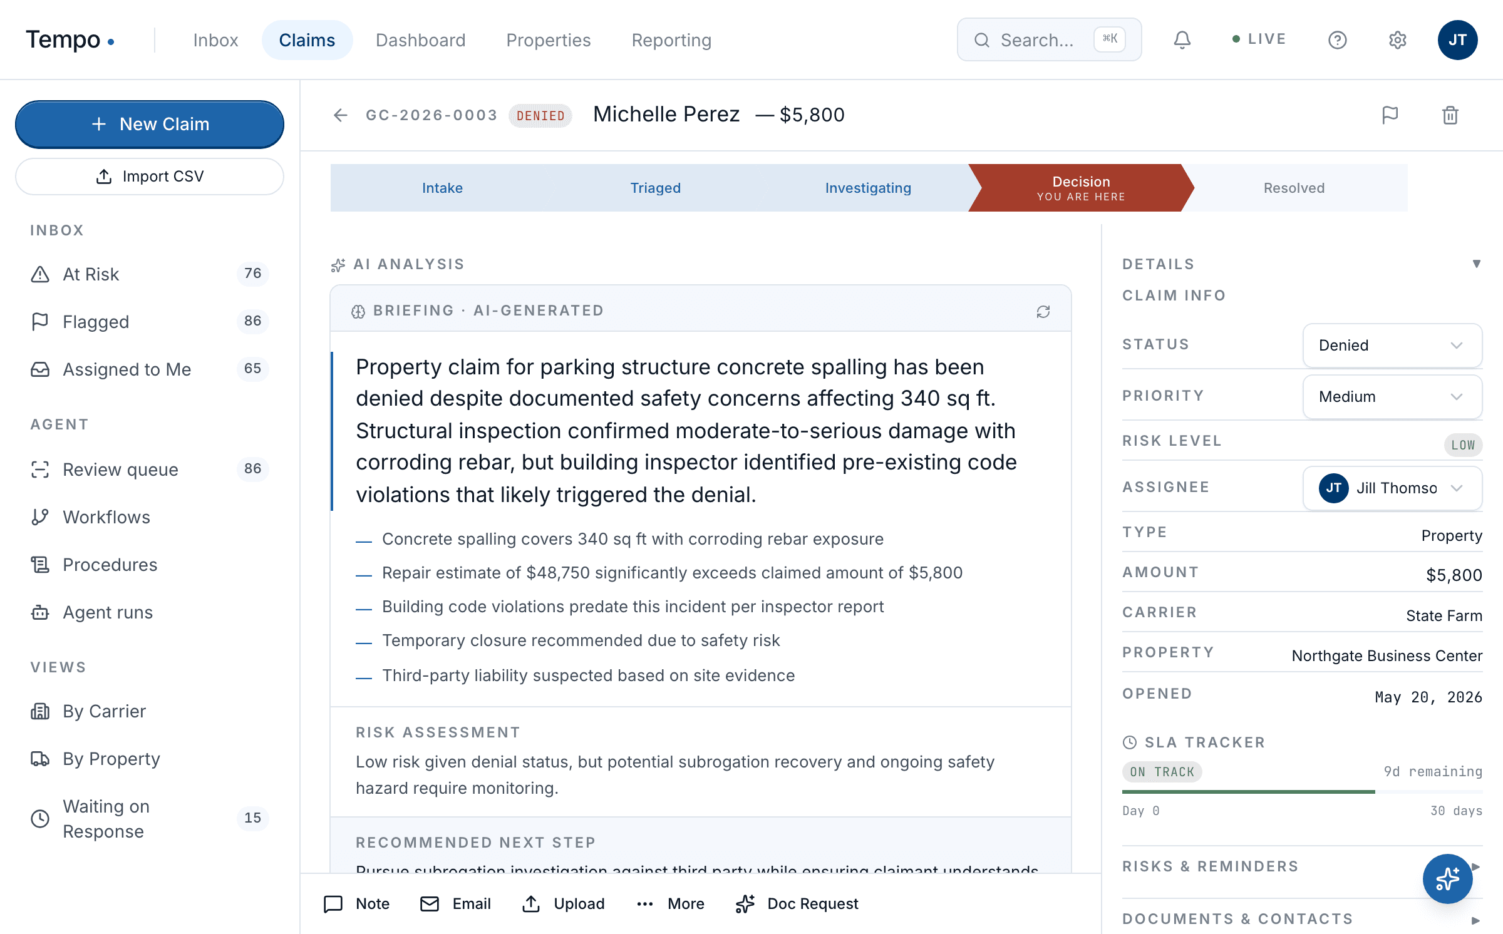This screenshot has width=1503, height=934.
Task: Open Assigned to Me inbox tray
Action: [x=149, y=369]
